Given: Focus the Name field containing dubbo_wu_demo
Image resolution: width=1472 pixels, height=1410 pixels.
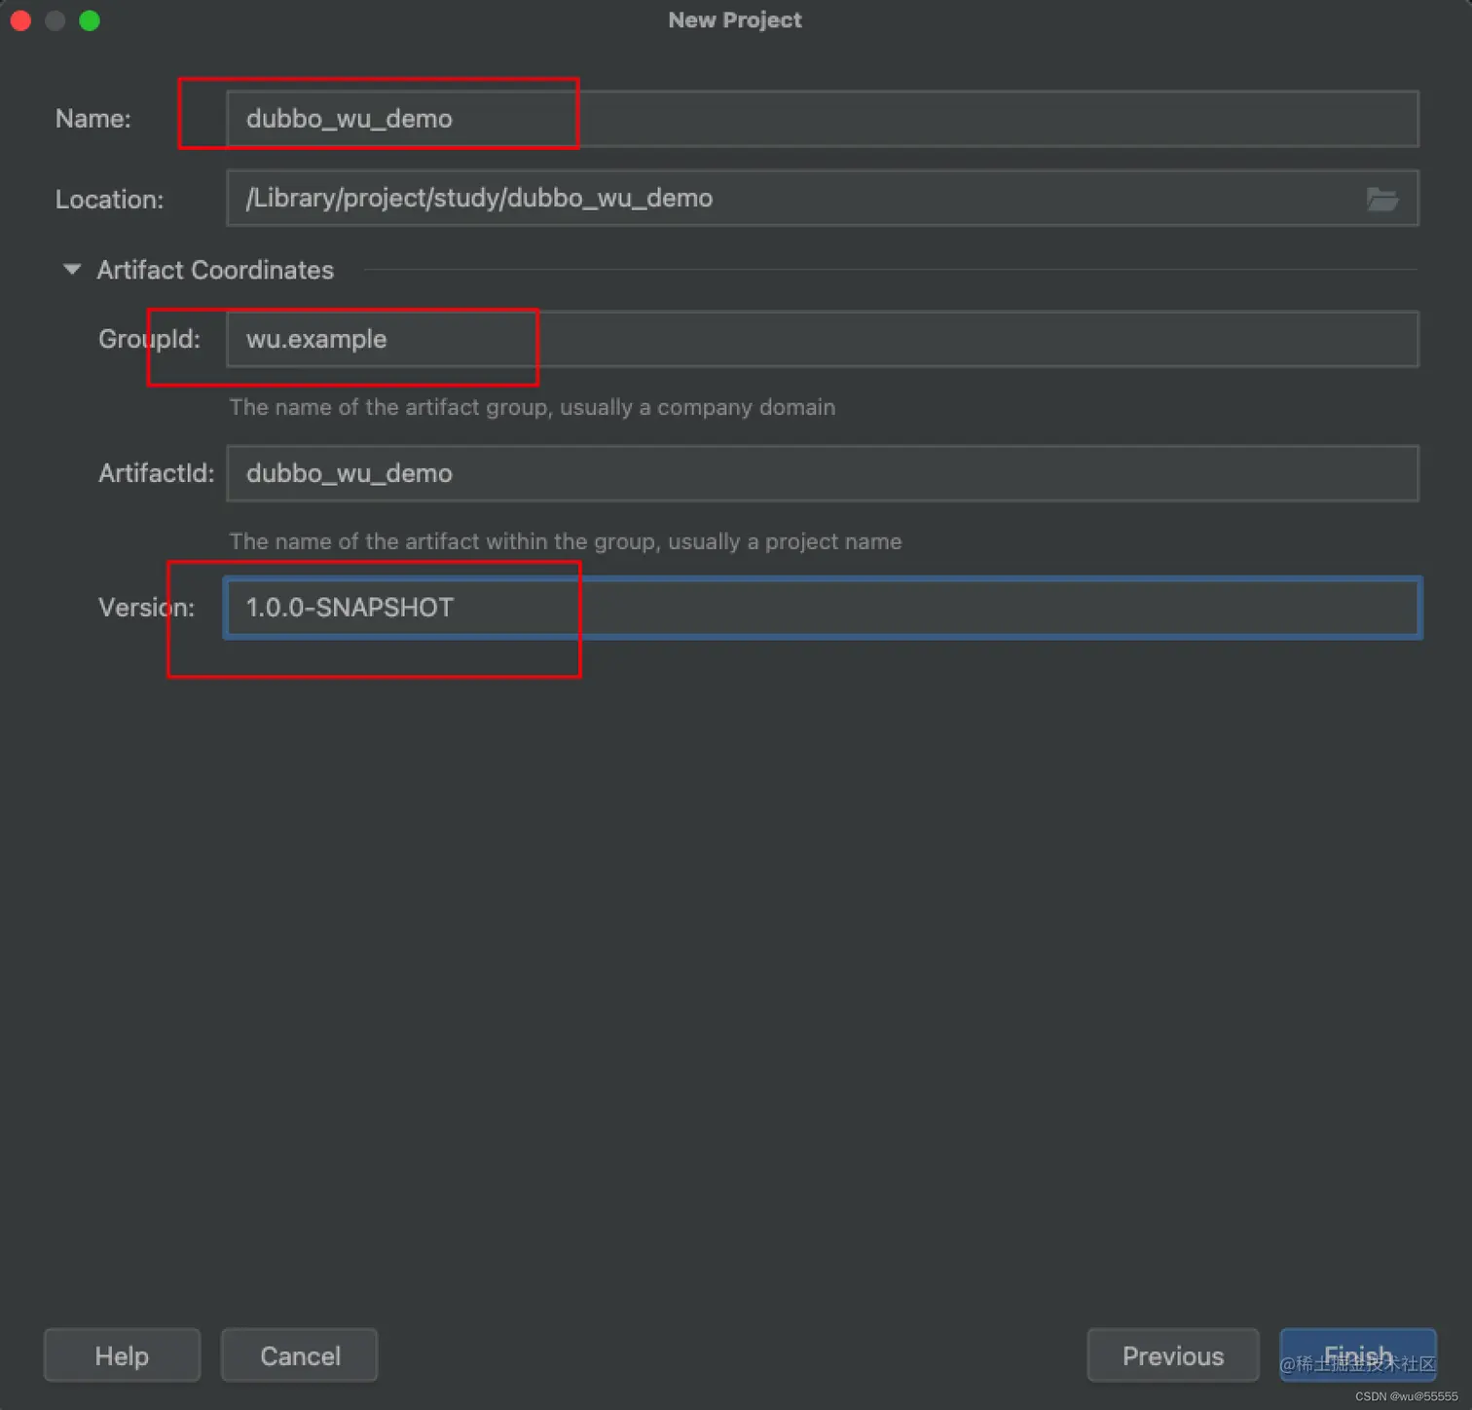Looking at the screenshot, I should coord(822,119).
